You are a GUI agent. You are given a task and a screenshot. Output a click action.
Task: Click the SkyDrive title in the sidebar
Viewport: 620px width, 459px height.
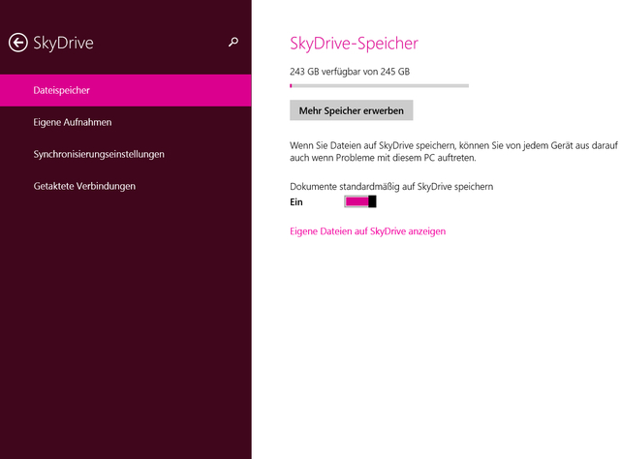[x=63, y=43]
